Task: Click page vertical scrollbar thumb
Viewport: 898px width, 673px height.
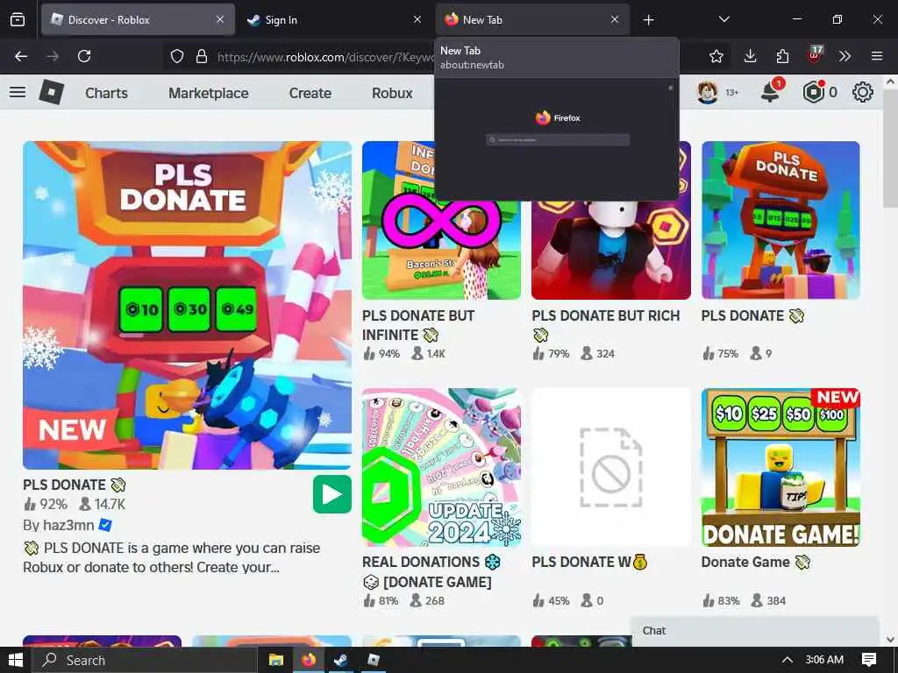Action: pyautogui.click(x=890, y=149)
